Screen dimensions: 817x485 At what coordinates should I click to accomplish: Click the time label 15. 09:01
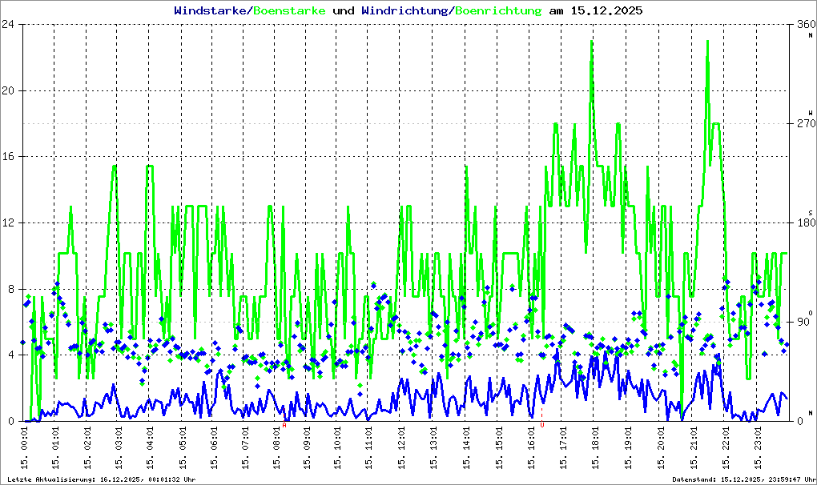tap(307, 447)
